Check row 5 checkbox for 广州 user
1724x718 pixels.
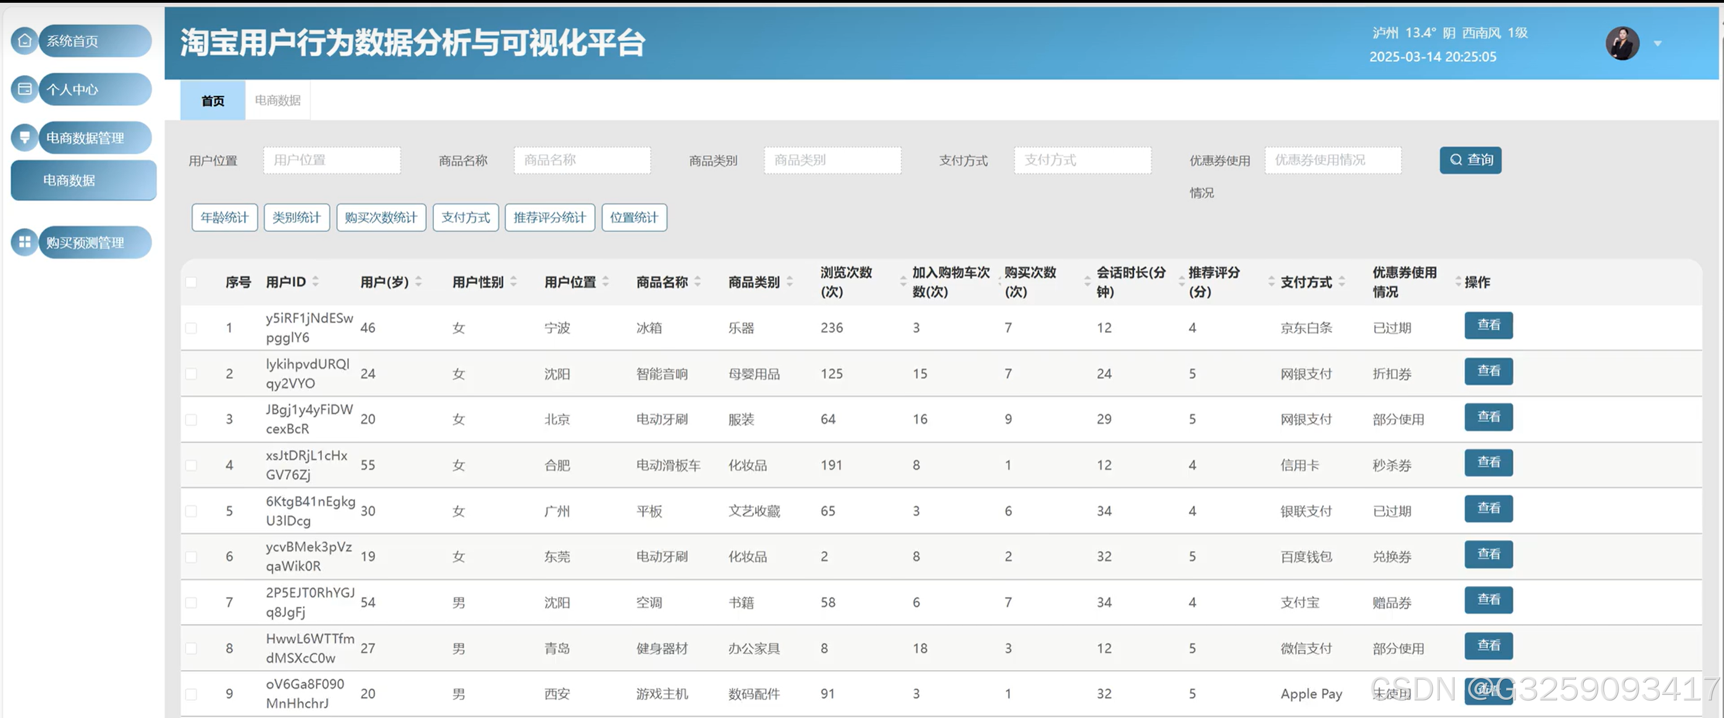point(191,511)
